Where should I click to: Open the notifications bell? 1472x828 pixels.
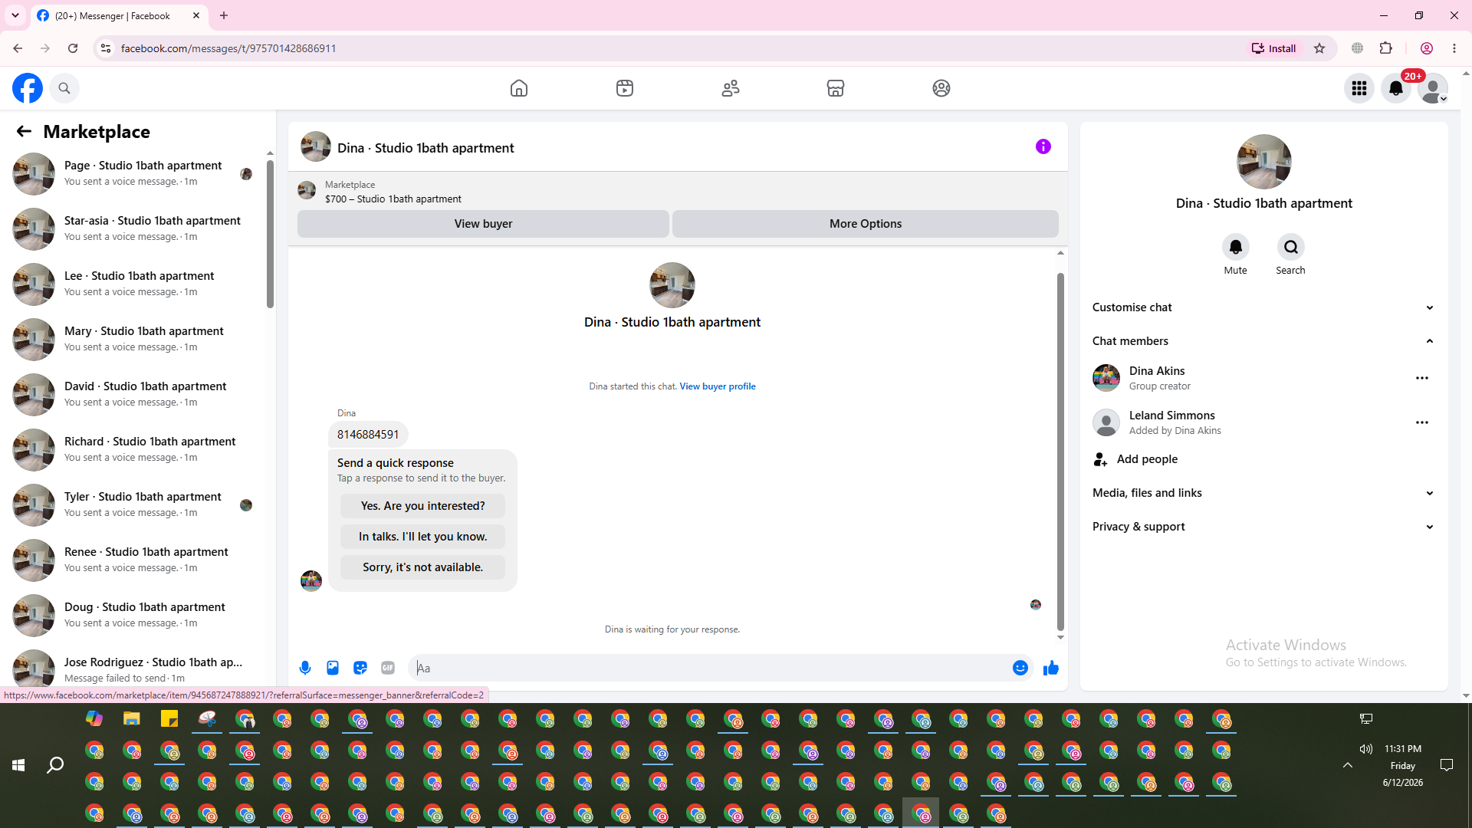[x=1396, y=88]
